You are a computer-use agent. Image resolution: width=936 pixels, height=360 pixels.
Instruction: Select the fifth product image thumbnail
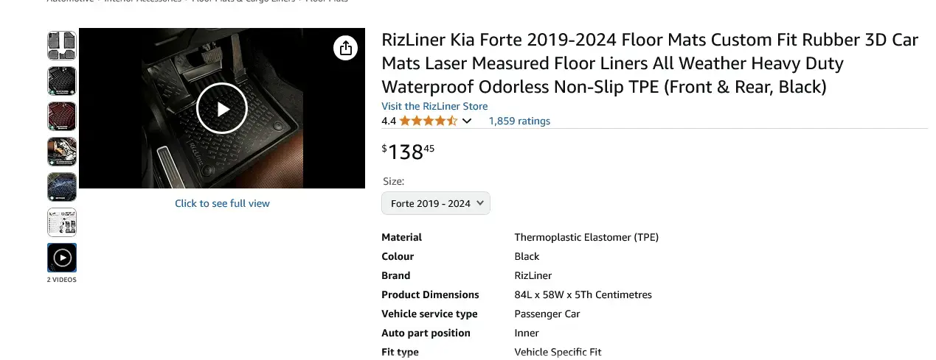[x=62, y=187]
